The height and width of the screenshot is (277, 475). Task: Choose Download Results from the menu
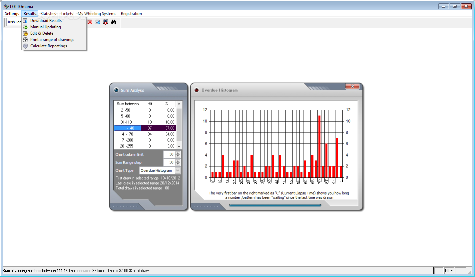[54, 21]
